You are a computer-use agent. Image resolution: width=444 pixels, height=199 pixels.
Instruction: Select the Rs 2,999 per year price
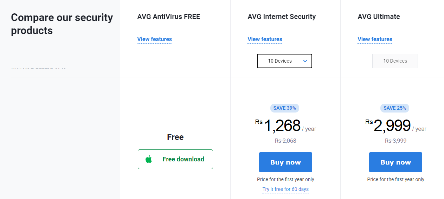[392, 126]
